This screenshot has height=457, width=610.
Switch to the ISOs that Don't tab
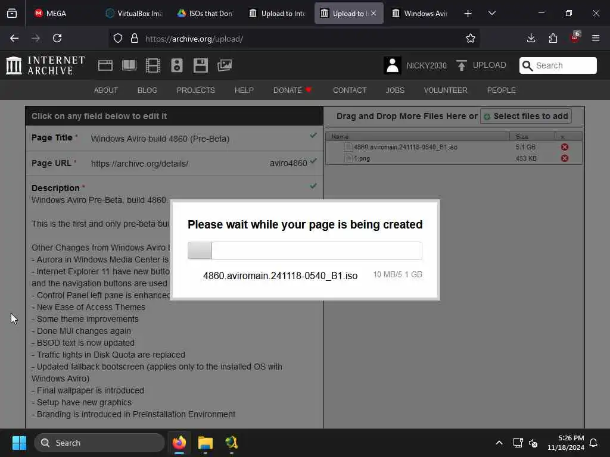(205, 13)
